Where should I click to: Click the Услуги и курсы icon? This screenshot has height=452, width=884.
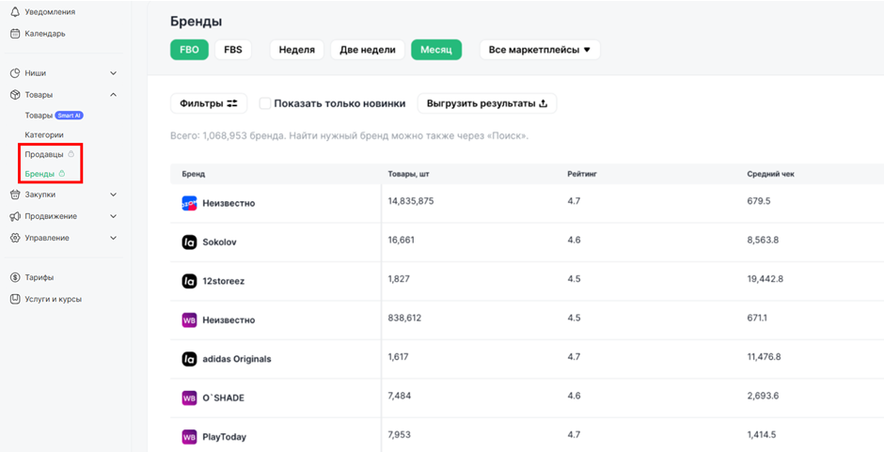tap(15, 299)
